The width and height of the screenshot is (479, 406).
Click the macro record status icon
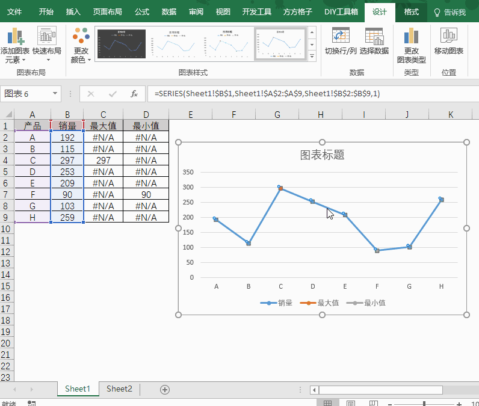pyautogui.click(x=31, y=403)
